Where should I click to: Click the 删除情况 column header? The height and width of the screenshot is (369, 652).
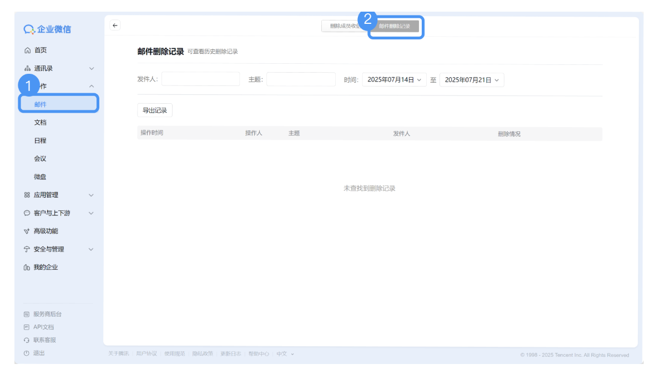pos(509,134)
